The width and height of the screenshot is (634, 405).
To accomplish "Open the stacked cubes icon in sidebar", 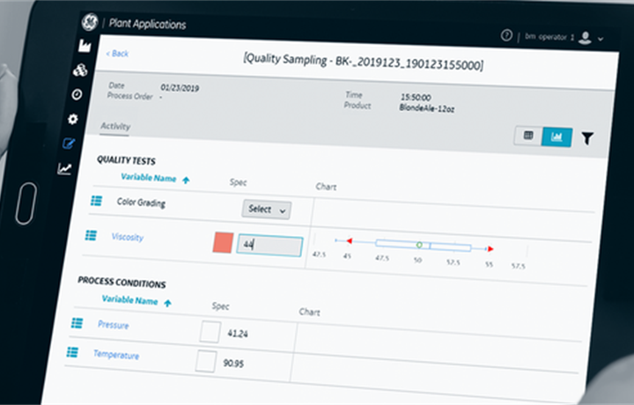I will (80, 70).
